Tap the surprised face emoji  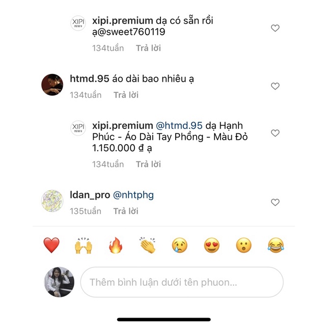243,246
